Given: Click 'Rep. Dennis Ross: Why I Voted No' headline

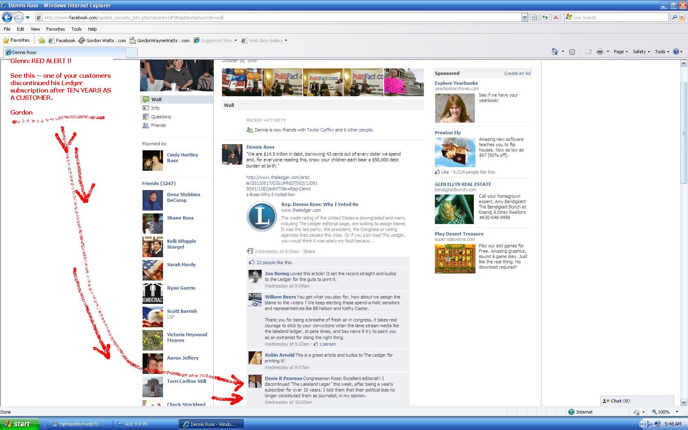Looking at the screenshot, I should point(319,204).
